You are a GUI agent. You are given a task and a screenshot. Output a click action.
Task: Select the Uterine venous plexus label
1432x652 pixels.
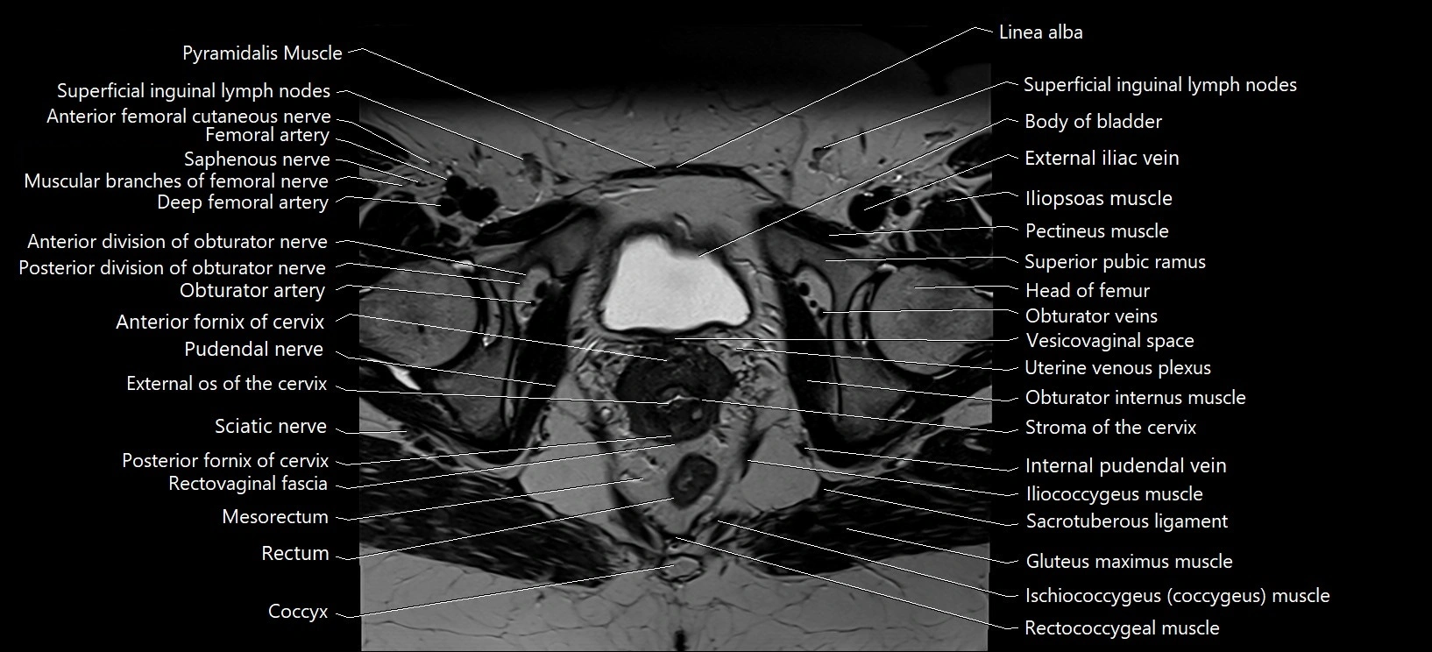1118,368
